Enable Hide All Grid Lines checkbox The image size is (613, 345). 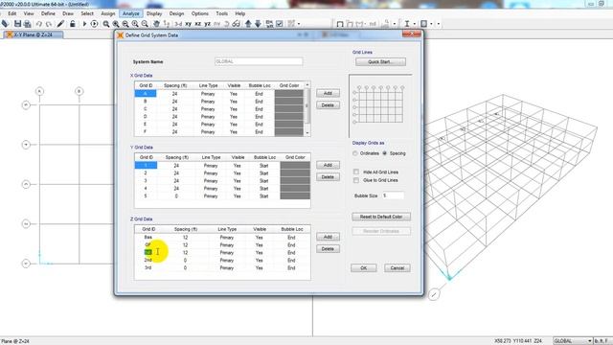coord(355,172)
